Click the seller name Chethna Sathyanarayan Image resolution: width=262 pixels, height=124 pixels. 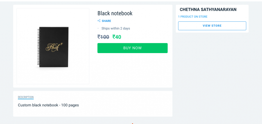click(208, 9)
